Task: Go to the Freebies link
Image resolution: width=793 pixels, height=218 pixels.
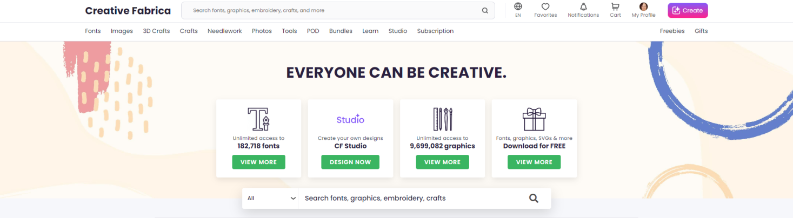Action: click(672, 31)
